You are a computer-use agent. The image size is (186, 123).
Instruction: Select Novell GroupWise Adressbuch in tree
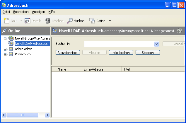click(x=32, y=38)
